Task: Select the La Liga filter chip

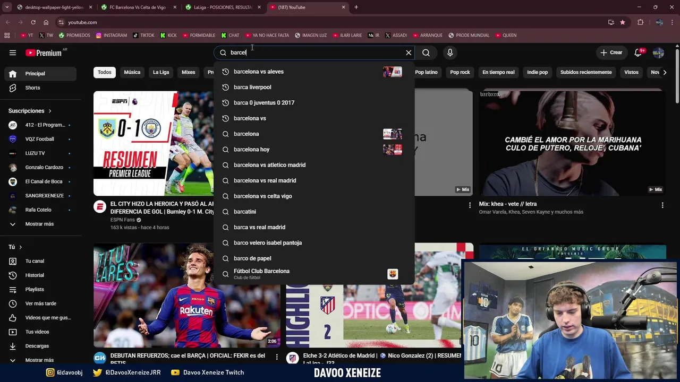Action: [161, 72]
